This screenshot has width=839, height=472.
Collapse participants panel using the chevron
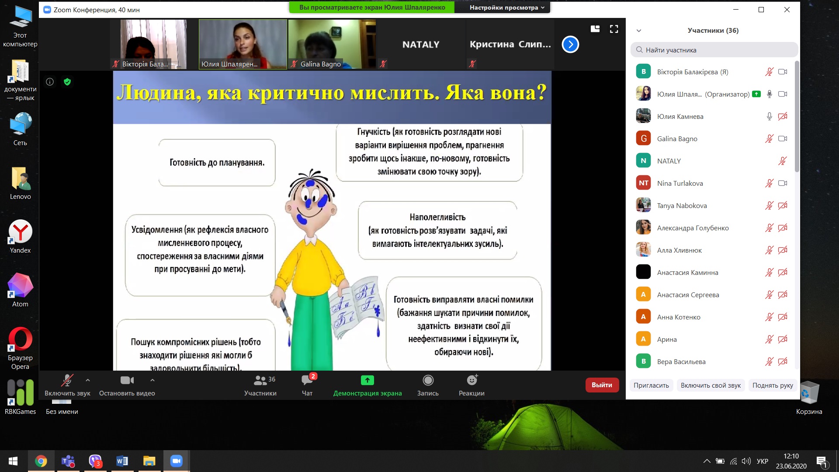(639, 31)
